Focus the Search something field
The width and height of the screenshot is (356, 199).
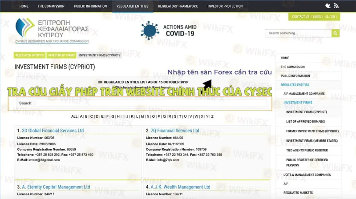[298, 33]
